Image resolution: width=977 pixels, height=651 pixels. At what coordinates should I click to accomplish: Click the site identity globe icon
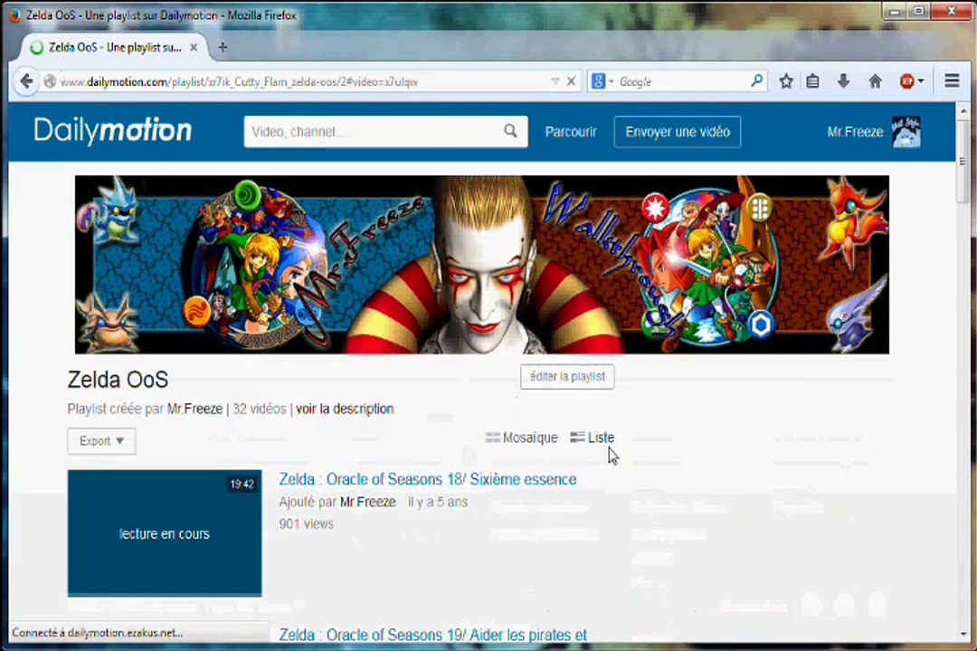pyautogui.click(x=50, y=81)
